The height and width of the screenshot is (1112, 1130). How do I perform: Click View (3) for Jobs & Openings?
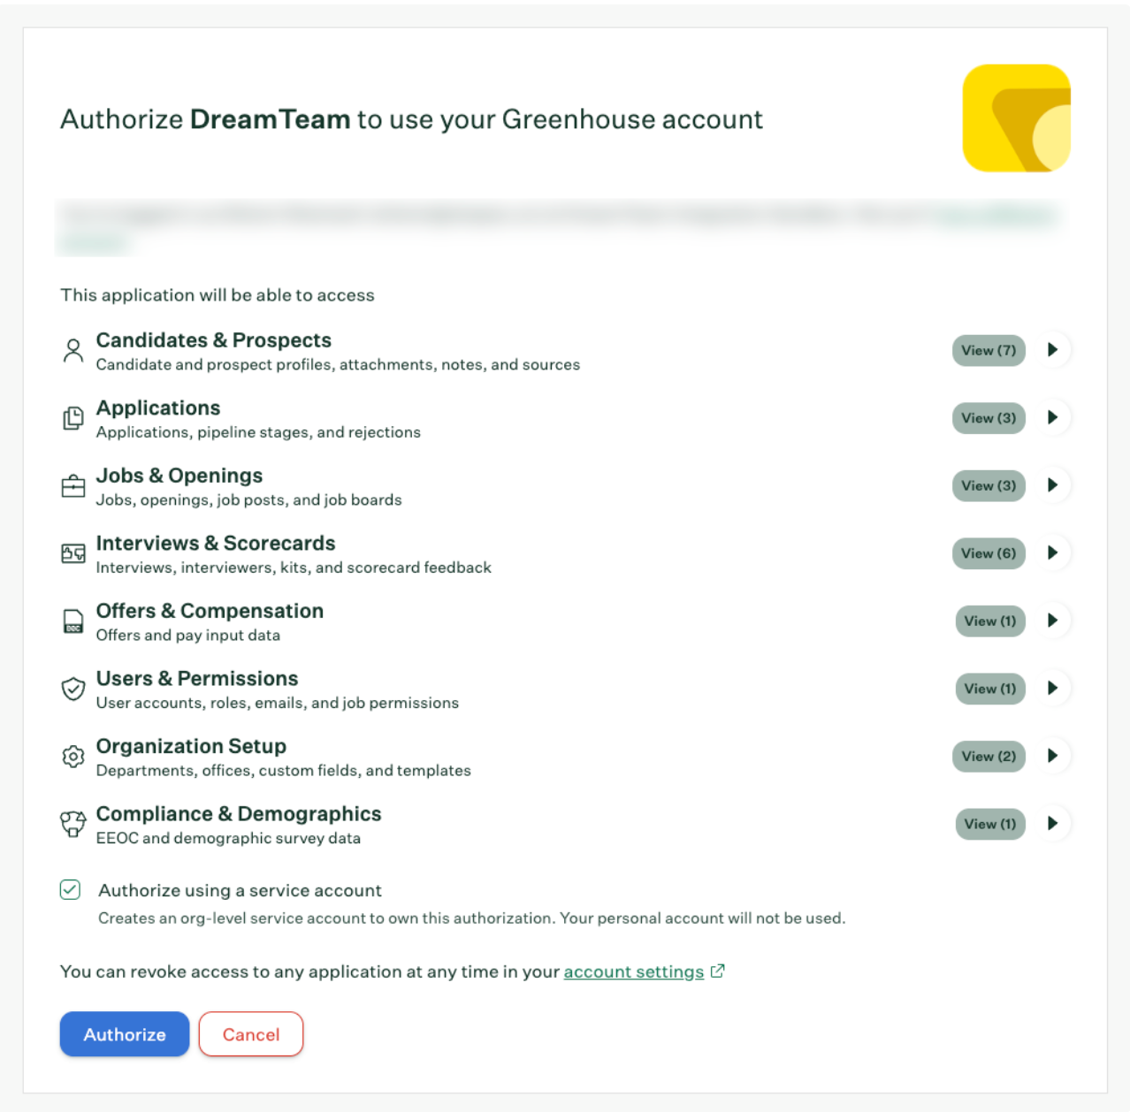click(x=989, y=485)
